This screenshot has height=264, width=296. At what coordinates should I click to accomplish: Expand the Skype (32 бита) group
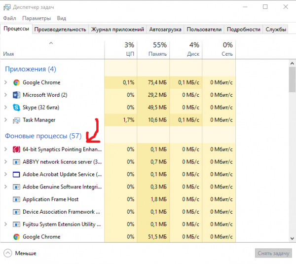5,107
